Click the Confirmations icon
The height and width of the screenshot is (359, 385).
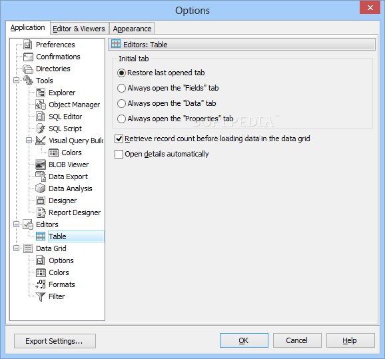coord(28,57)
